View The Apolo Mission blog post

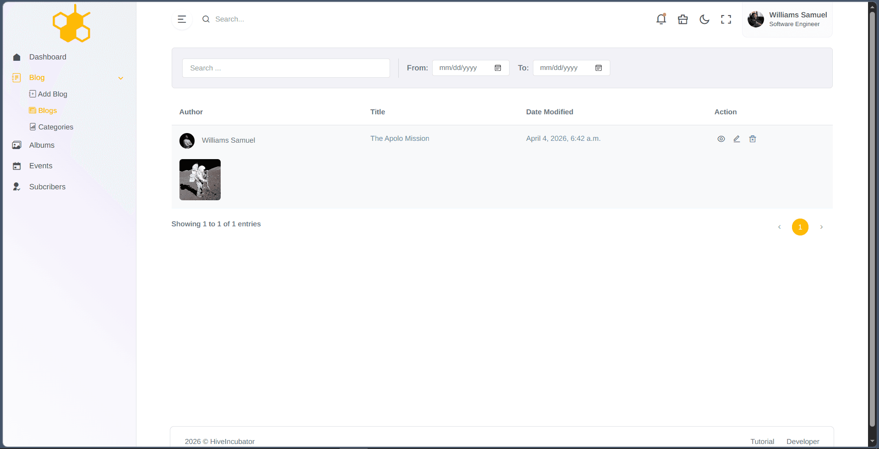point(721,139)
